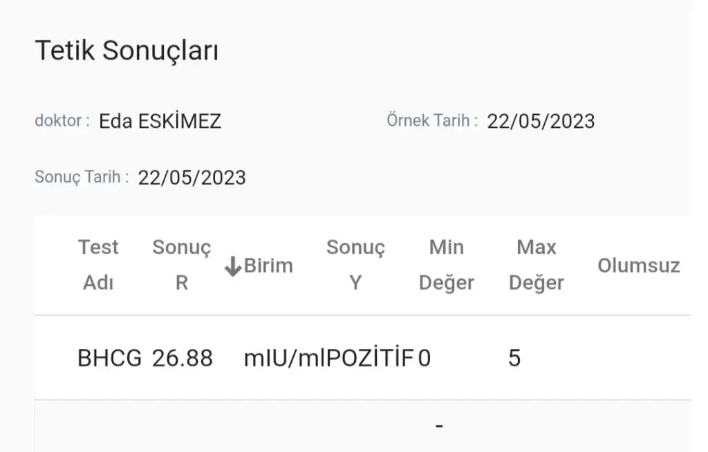Select the 26.88 result value
The image size is (708, 452).
point(183,358)
